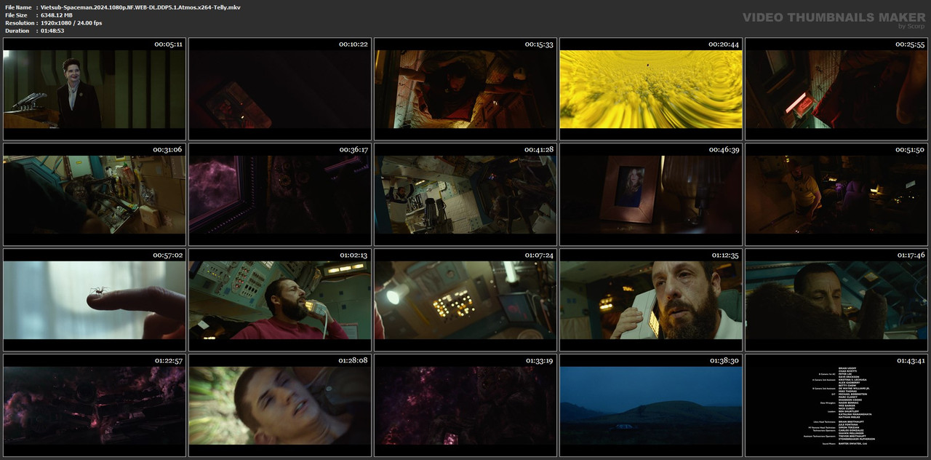Viewport: 931px width, 460px height.
Task: Select thumbnail of man floating in spacecraft module
Action: point(465,194)
